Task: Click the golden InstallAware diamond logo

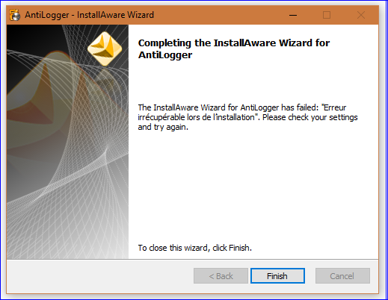Action: click(105, 49)
